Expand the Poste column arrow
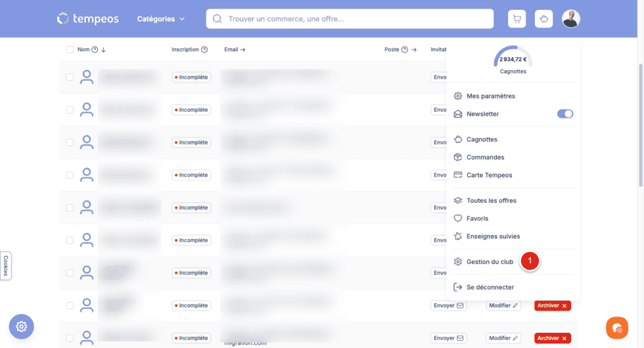Screen dimensions: 644x348 pyautogui.click(x=415, y=50)
